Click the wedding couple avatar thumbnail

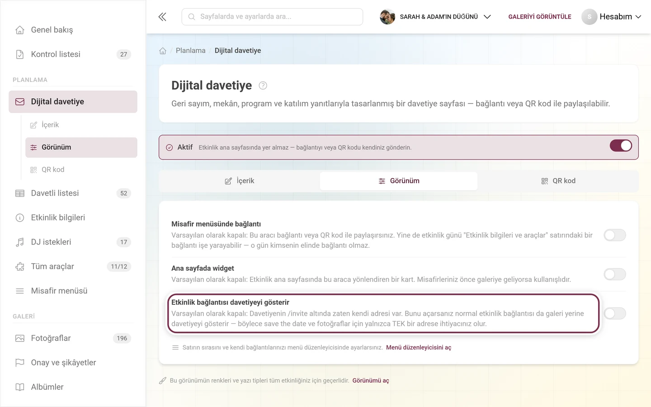[x=387, y=17]
